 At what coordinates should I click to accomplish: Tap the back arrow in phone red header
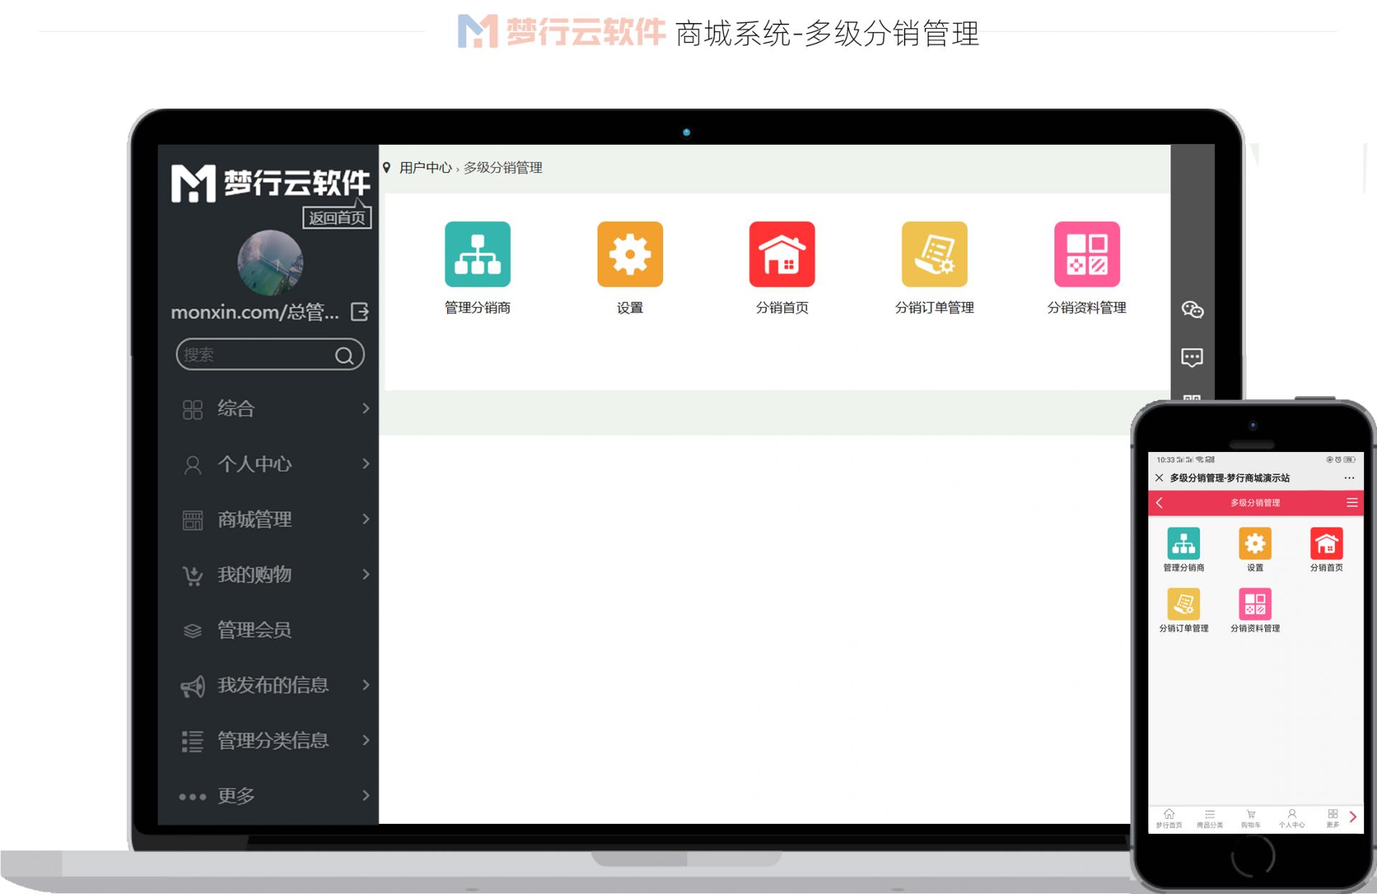click(x=1159, y=503)
